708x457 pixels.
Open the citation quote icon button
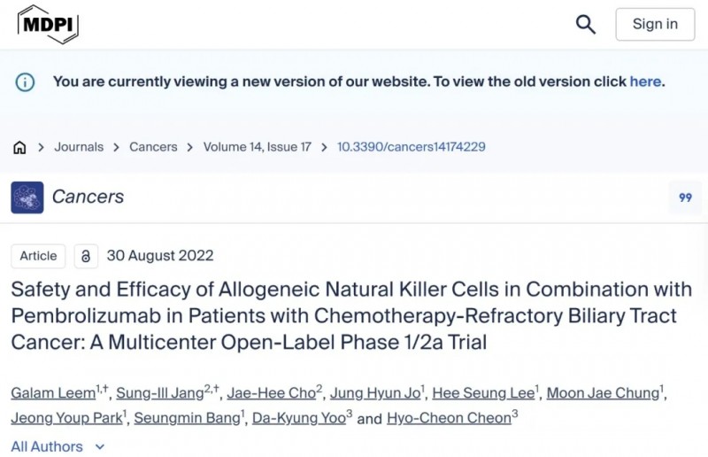pos(685,198)
